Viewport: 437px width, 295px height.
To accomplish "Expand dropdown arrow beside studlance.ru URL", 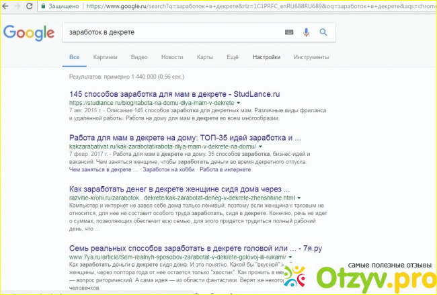I will click(x=239, y=103).
